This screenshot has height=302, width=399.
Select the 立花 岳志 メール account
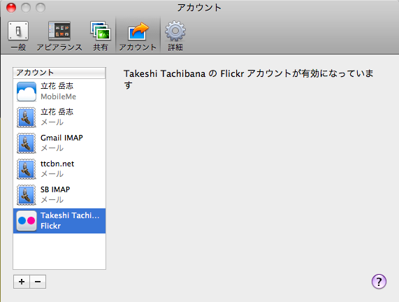pos(59,117)
